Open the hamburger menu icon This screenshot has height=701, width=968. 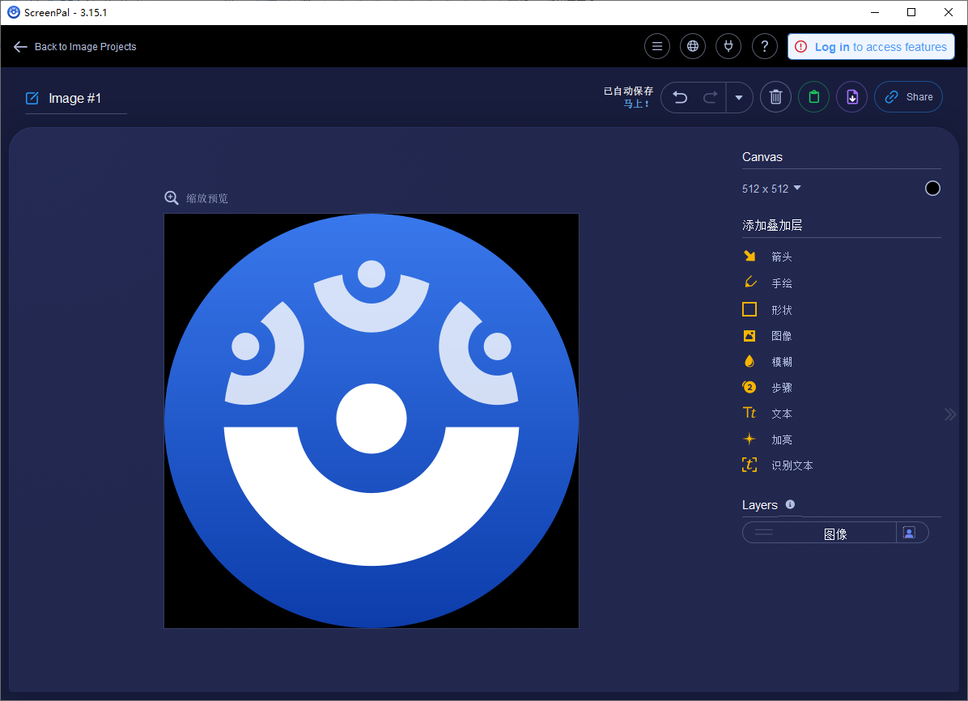click(x=657, y=47)
